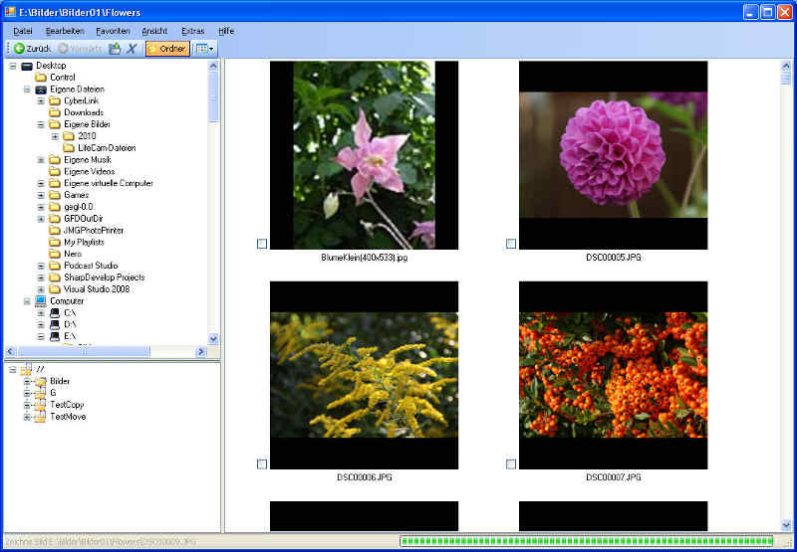Click the Downloads folder icon in tree
Image resolution: width=797 pixels, height=552 pixels.
click(x=55, y=112)
